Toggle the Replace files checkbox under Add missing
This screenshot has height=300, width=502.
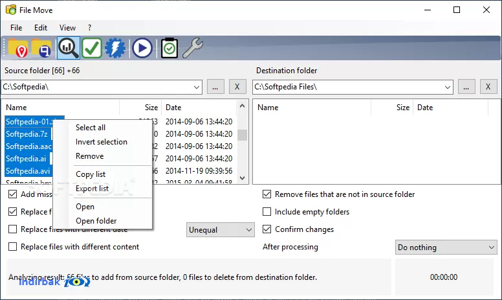tap(12, 211)
